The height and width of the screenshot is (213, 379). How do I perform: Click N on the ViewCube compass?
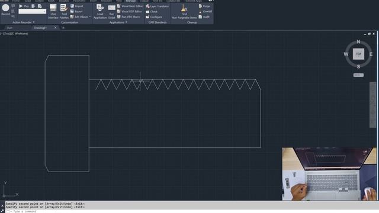[358, 41]
